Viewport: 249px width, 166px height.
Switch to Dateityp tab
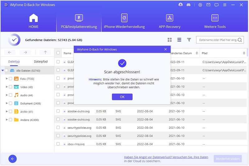click(x=14, y=61)
